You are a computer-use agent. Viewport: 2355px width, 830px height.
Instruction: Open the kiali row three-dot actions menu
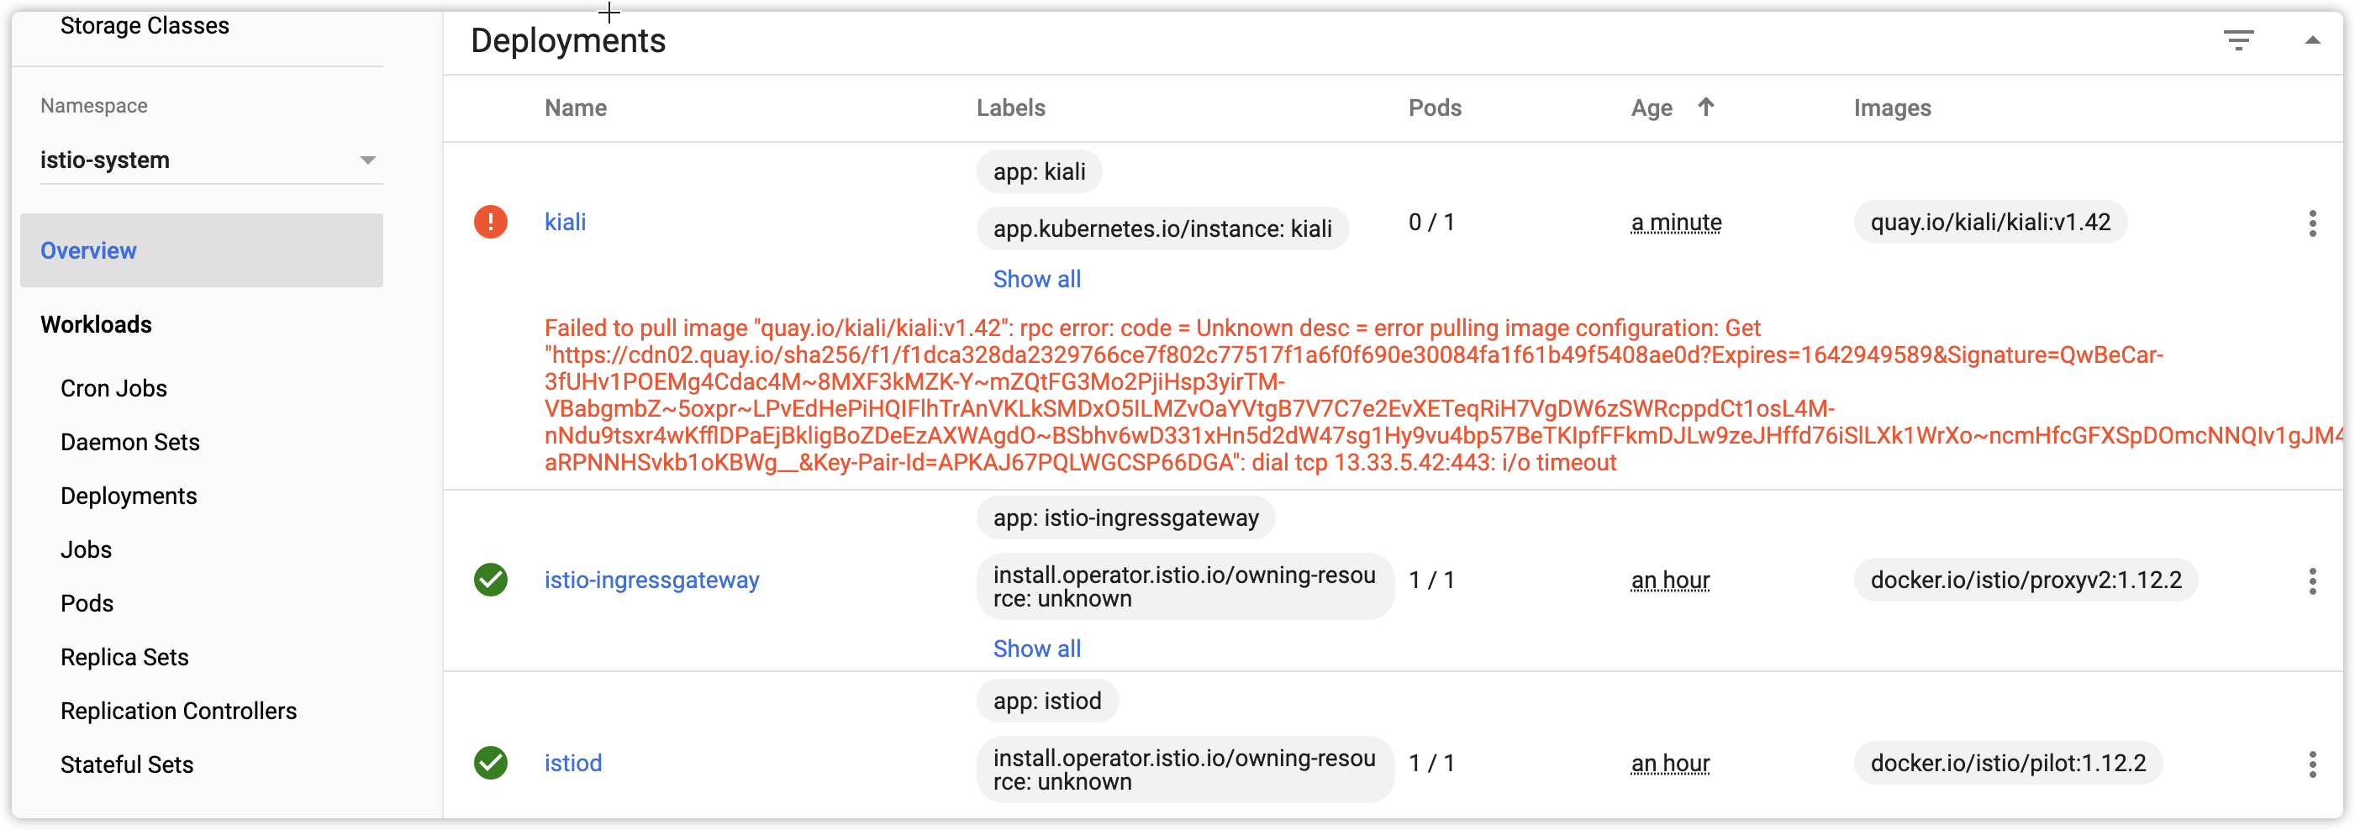2312,223
